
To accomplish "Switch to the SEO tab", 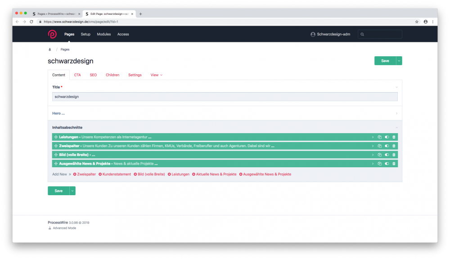I will (93, 75).
